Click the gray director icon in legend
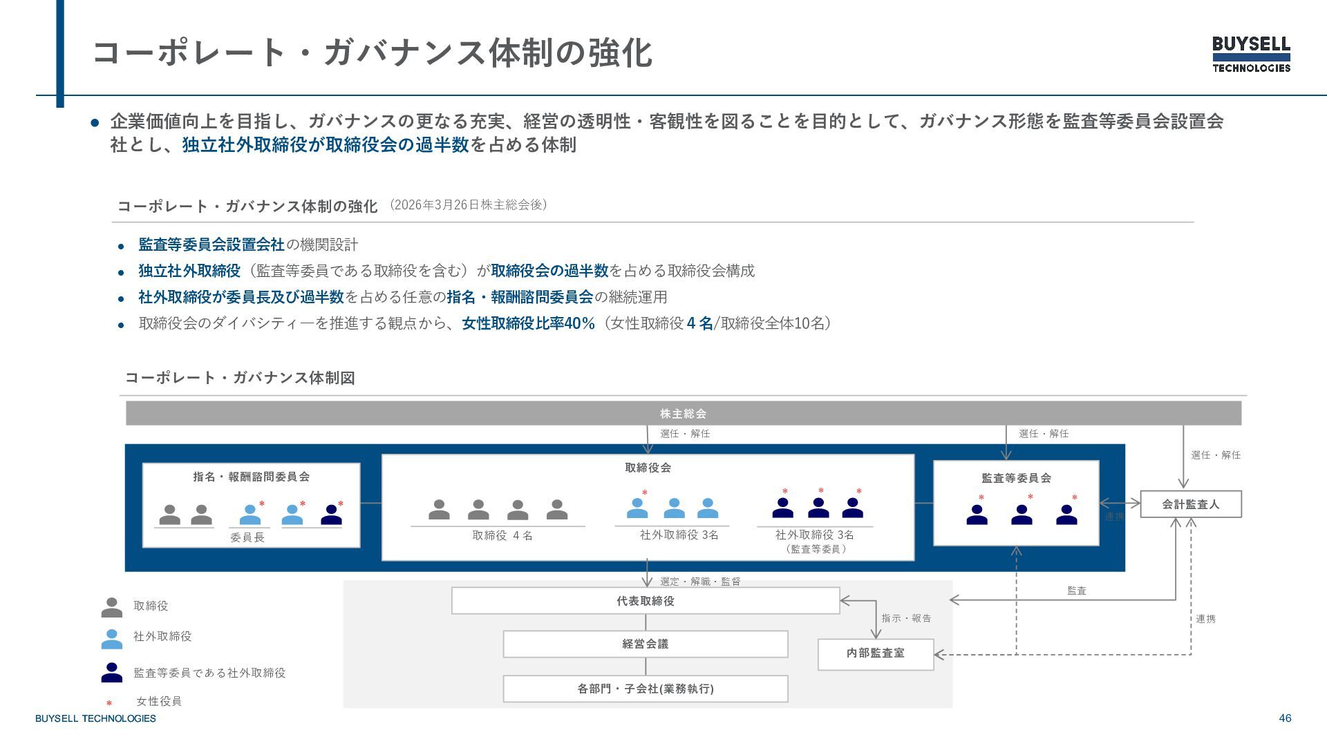The height and width of the screenshot is (746, 1327). pos(111,607)
